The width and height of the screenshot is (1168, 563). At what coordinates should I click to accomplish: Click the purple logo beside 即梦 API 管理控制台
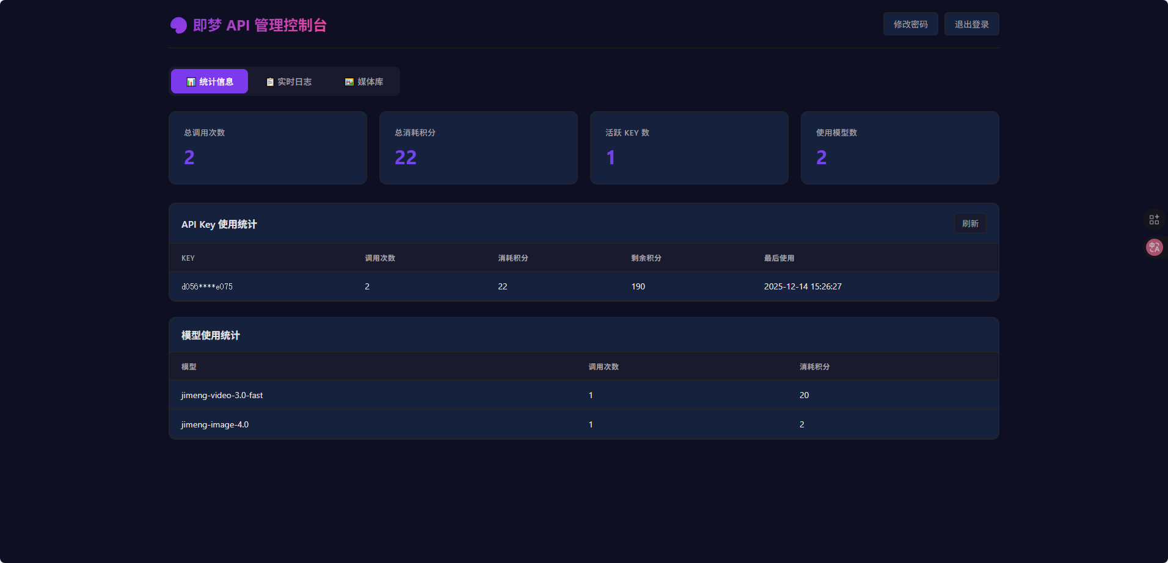(178, 25)
